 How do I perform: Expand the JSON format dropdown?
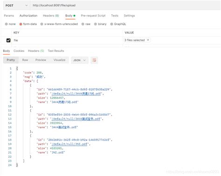click(x=79, y=60)
